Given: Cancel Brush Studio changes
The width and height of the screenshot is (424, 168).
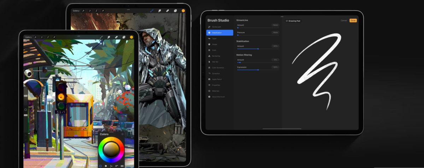Looking at the screenshot, I should pos(343,20).
